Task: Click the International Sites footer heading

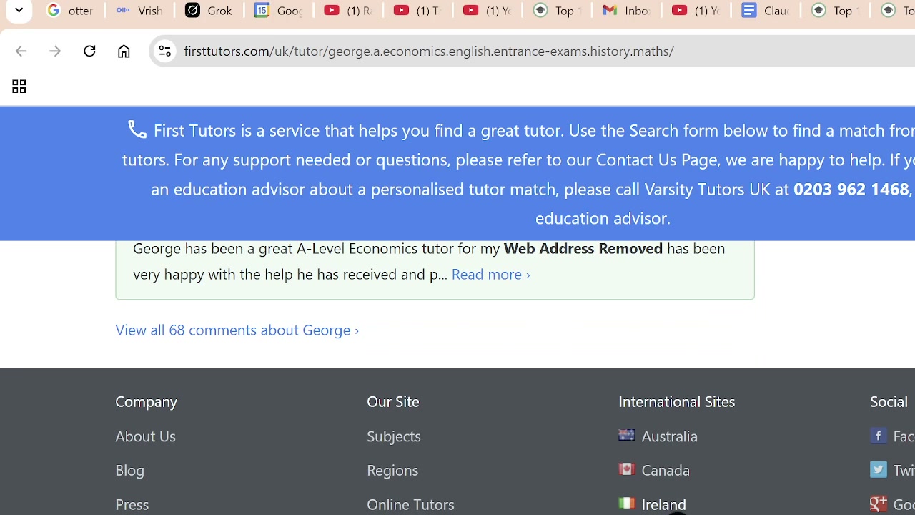Action: [x=676, y=402]
